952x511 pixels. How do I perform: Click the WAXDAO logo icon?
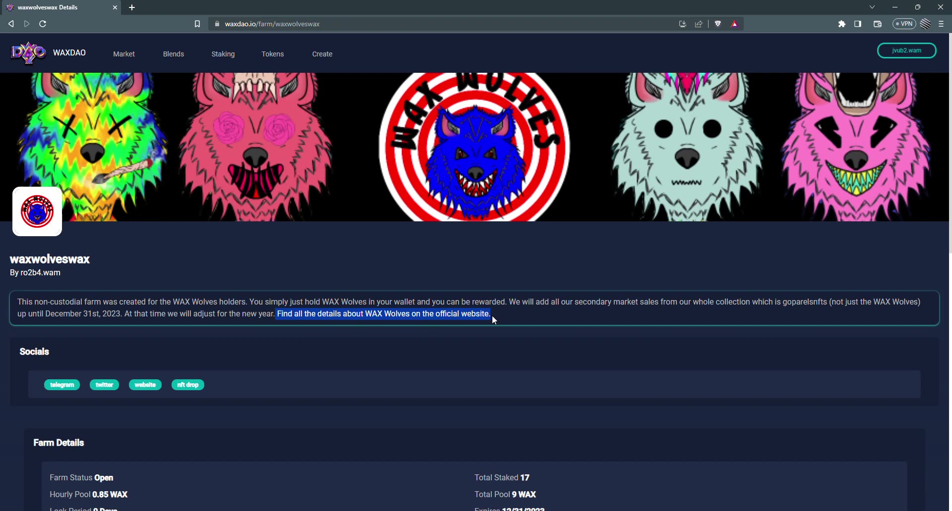tap(28, 52)
